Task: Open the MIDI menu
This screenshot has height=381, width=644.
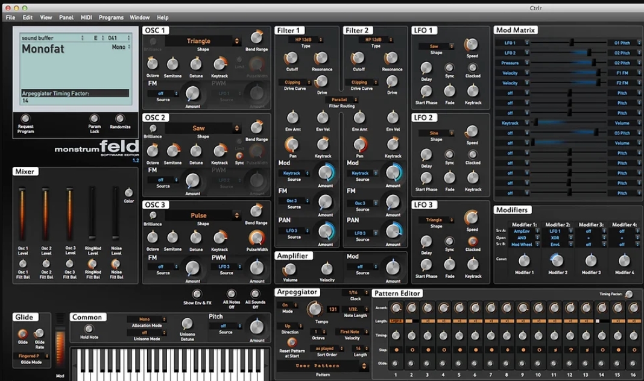Action: [x=86, y=17]
